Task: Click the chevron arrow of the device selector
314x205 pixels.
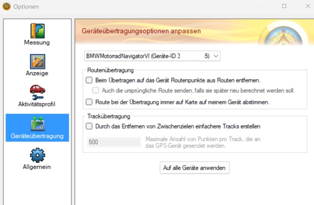Action: (216, 56)
